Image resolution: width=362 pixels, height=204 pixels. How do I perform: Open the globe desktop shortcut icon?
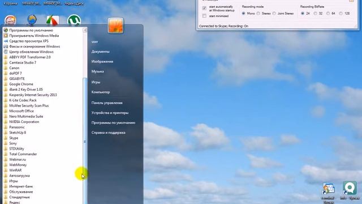[x=32, y=20]
